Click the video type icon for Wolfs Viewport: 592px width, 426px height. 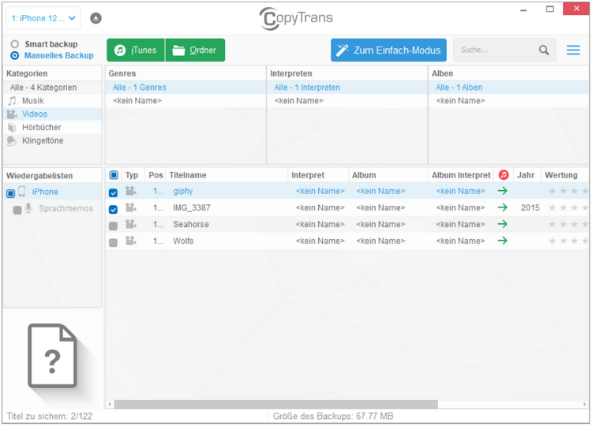coord(130,241)
